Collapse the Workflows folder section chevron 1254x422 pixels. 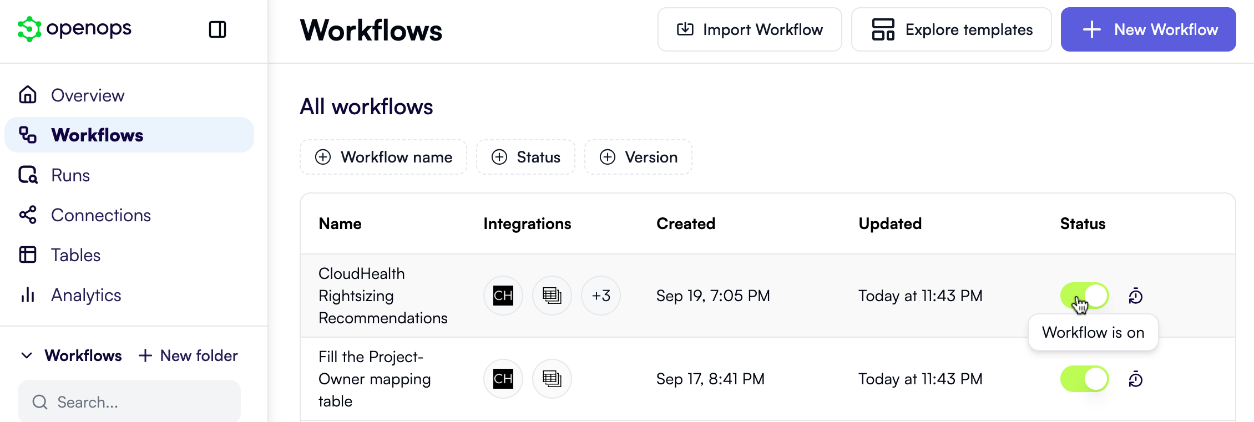pyautogui.click(x=27, y=355)
